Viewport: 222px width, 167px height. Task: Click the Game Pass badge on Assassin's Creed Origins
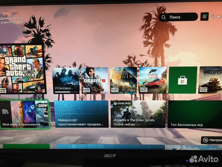click(x=115, y=90)
